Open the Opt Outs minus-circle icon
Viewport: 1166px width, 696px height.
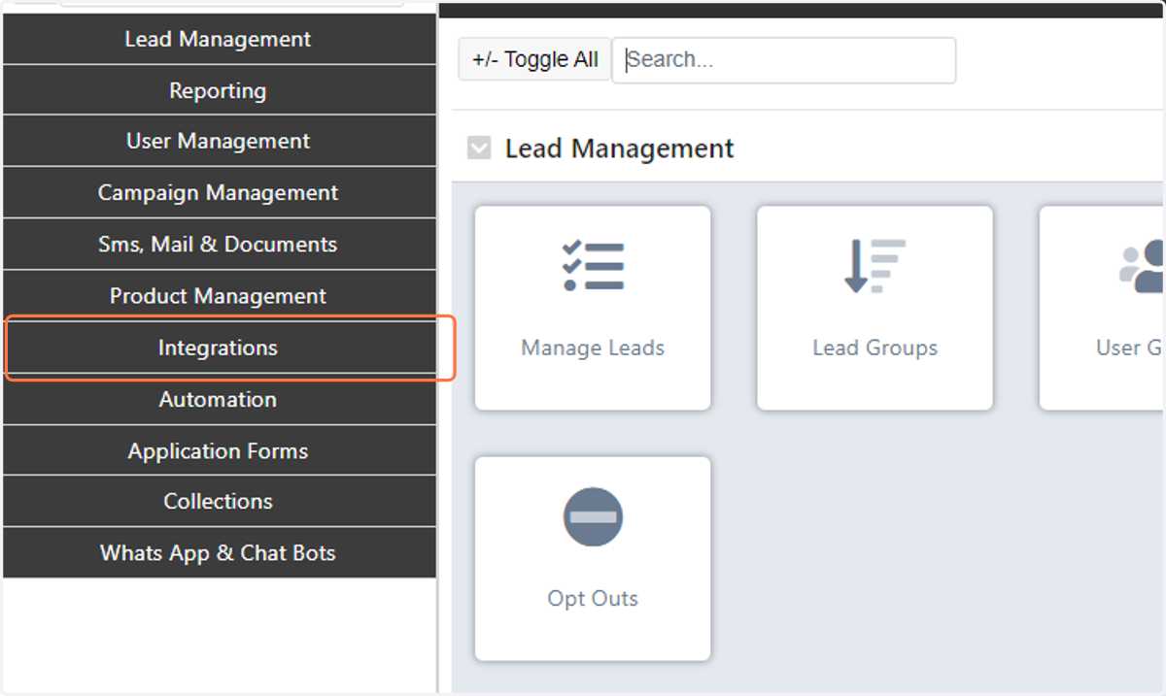click(593, 516)
